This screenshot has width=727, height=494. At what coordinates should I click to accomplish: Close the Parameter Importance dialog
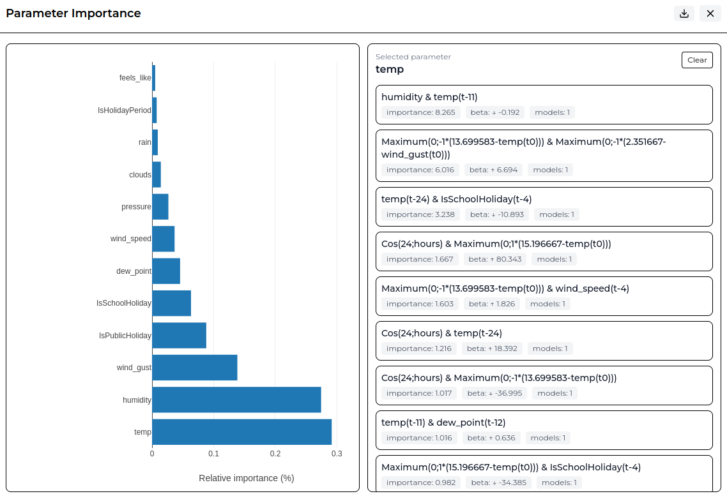(x=710, y=13)
